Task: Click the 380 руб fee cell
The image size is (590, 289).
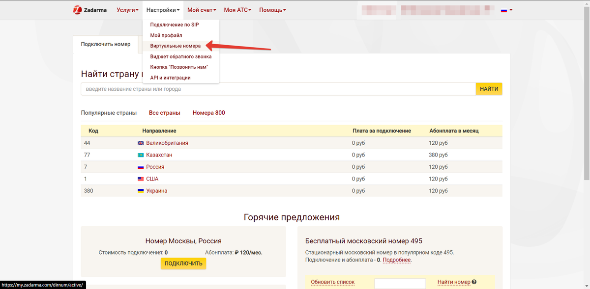Action: tap(439, 155)
